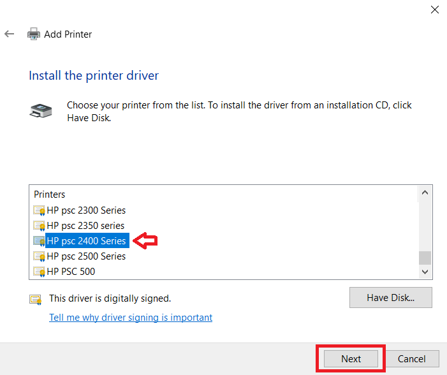Click the Cancel button
The height and width of the screenshot is (375, 447).
pyautogui.click(x=412, y=358)
